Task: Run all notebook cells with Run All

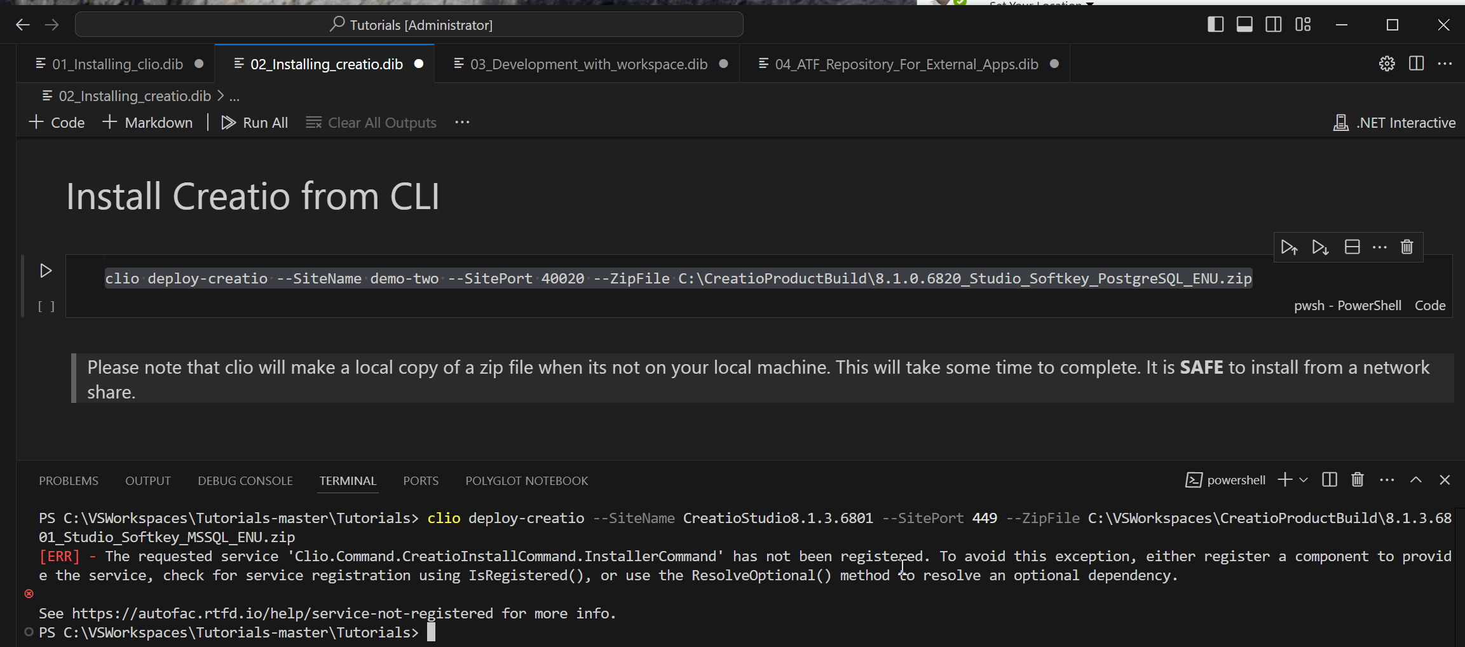Action: 254,122
